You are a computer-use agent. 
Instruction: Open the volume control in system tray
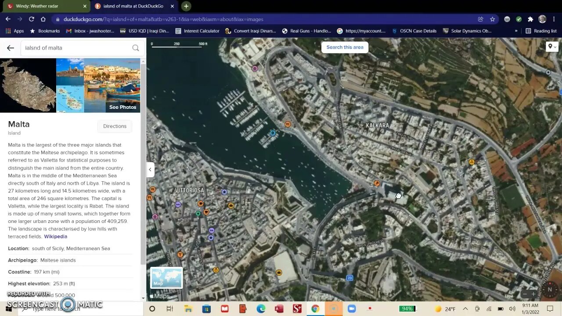[512, 309]
